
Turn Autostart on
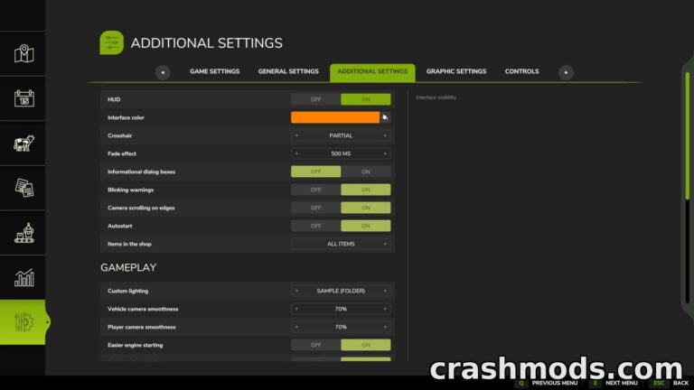pos(366,226)
